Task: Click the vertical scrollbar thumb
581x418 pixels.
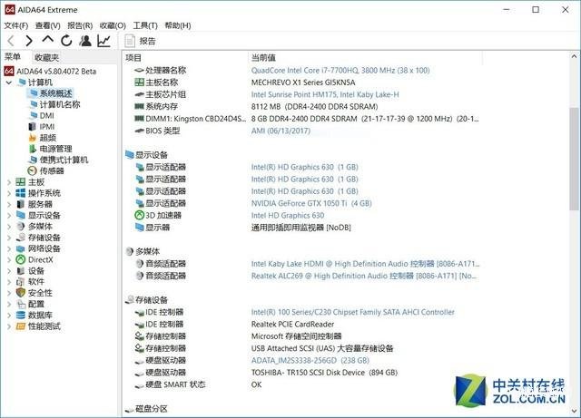Action: pos(574,160)
